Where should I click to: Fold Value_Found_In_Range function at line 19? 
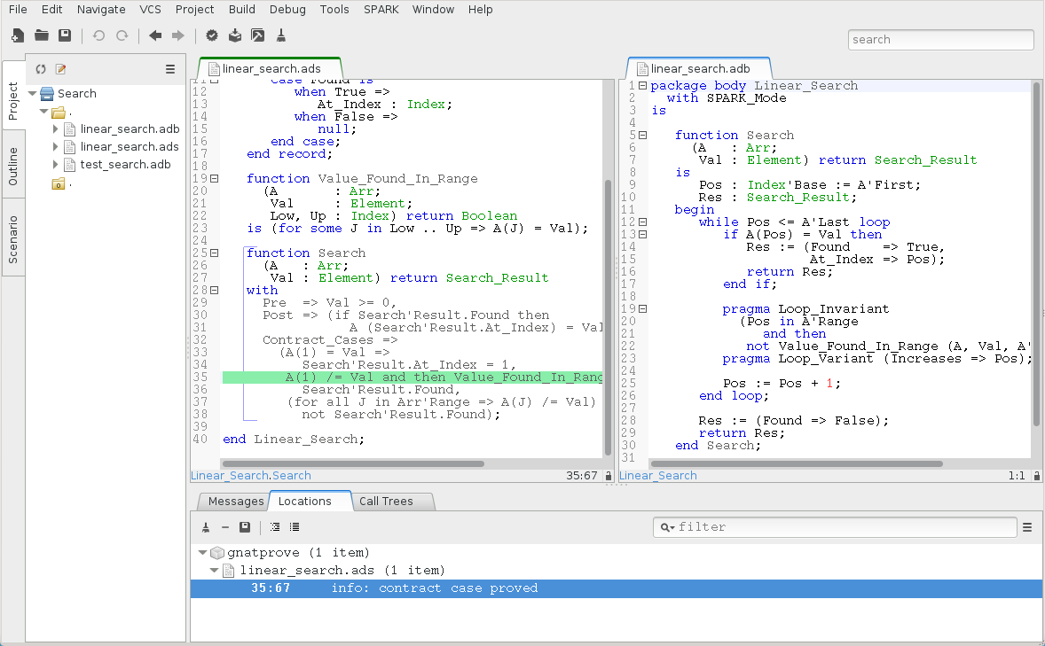pos(215,178)
